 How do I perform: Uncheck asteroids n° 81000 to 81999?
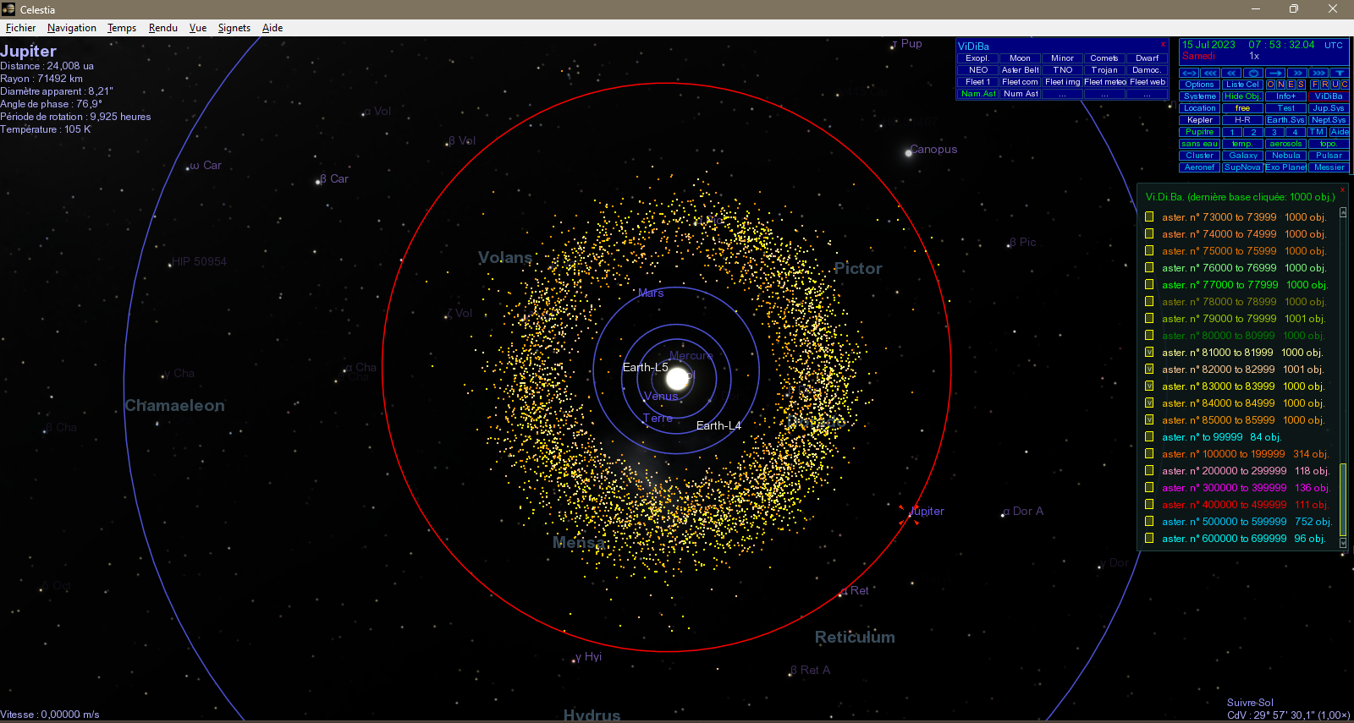(x=1149, y=352)
